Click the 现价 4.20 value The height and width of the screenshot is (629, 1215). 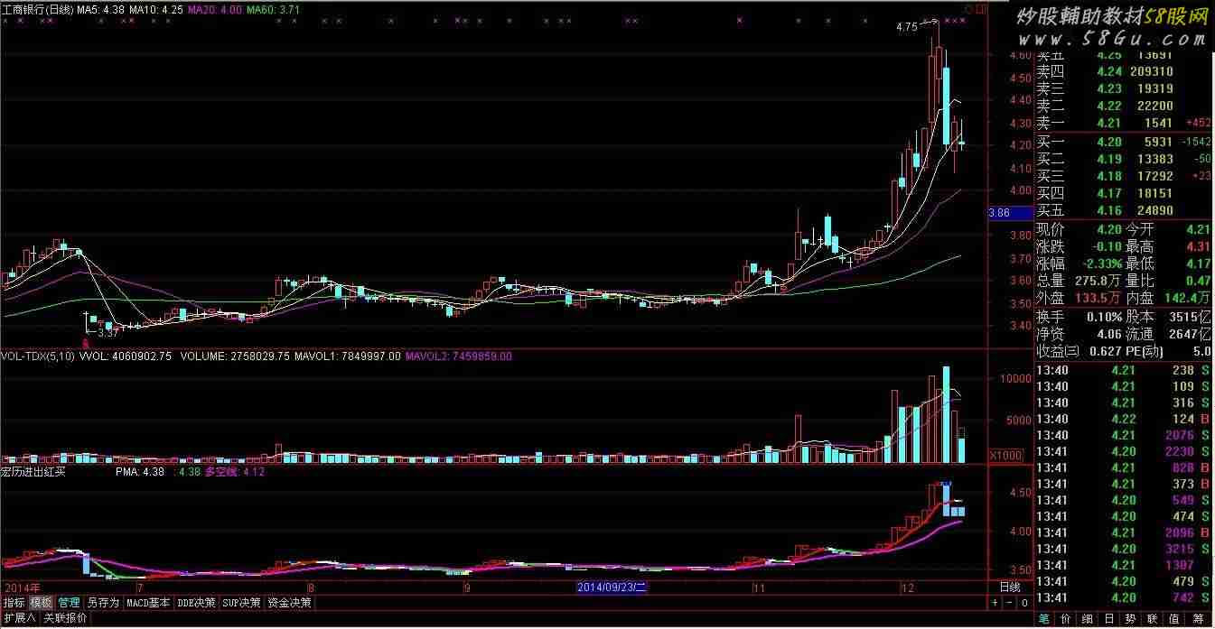[1108, 229]
